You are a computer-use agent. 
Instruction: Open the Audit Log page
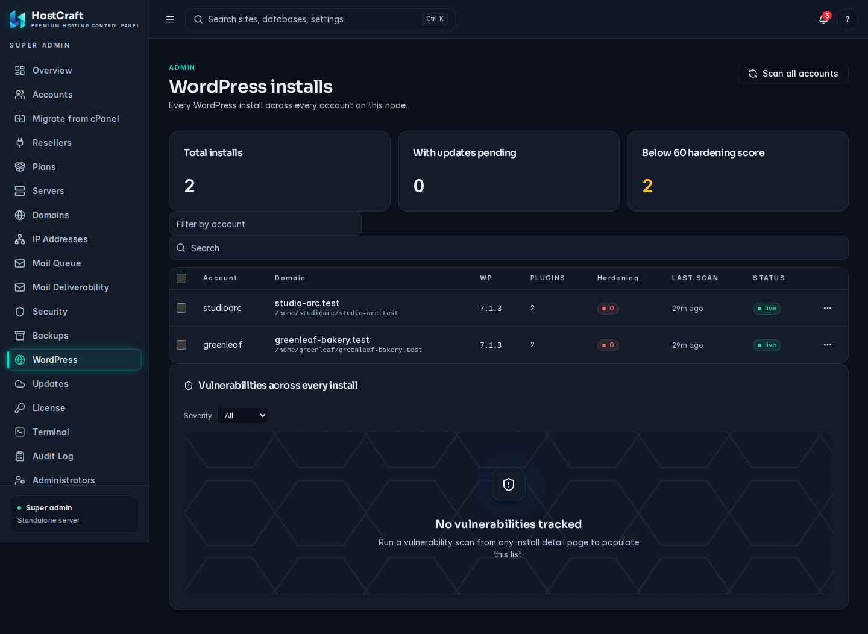point(74,456)
